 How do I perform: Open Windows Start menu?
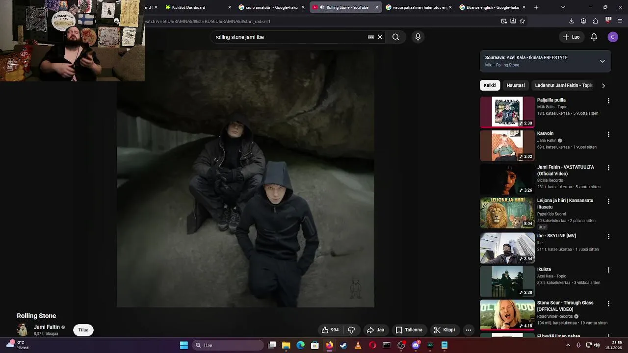click(183, 345)
